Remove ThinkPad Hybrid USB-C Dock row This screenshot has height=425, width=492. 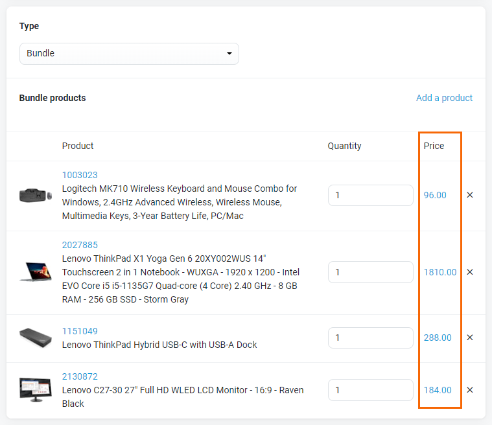(470, 338)
